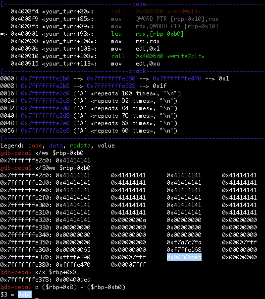Click the address 0x4008f4 in code section
265x299 pixels.
point(25,11)
